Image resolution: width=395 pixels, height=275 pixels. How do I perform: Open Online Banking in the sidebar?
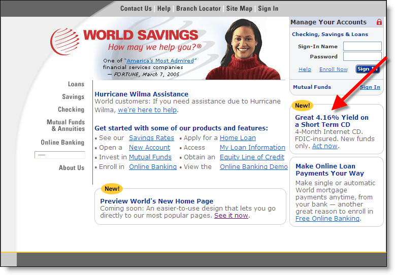(62, 142)
